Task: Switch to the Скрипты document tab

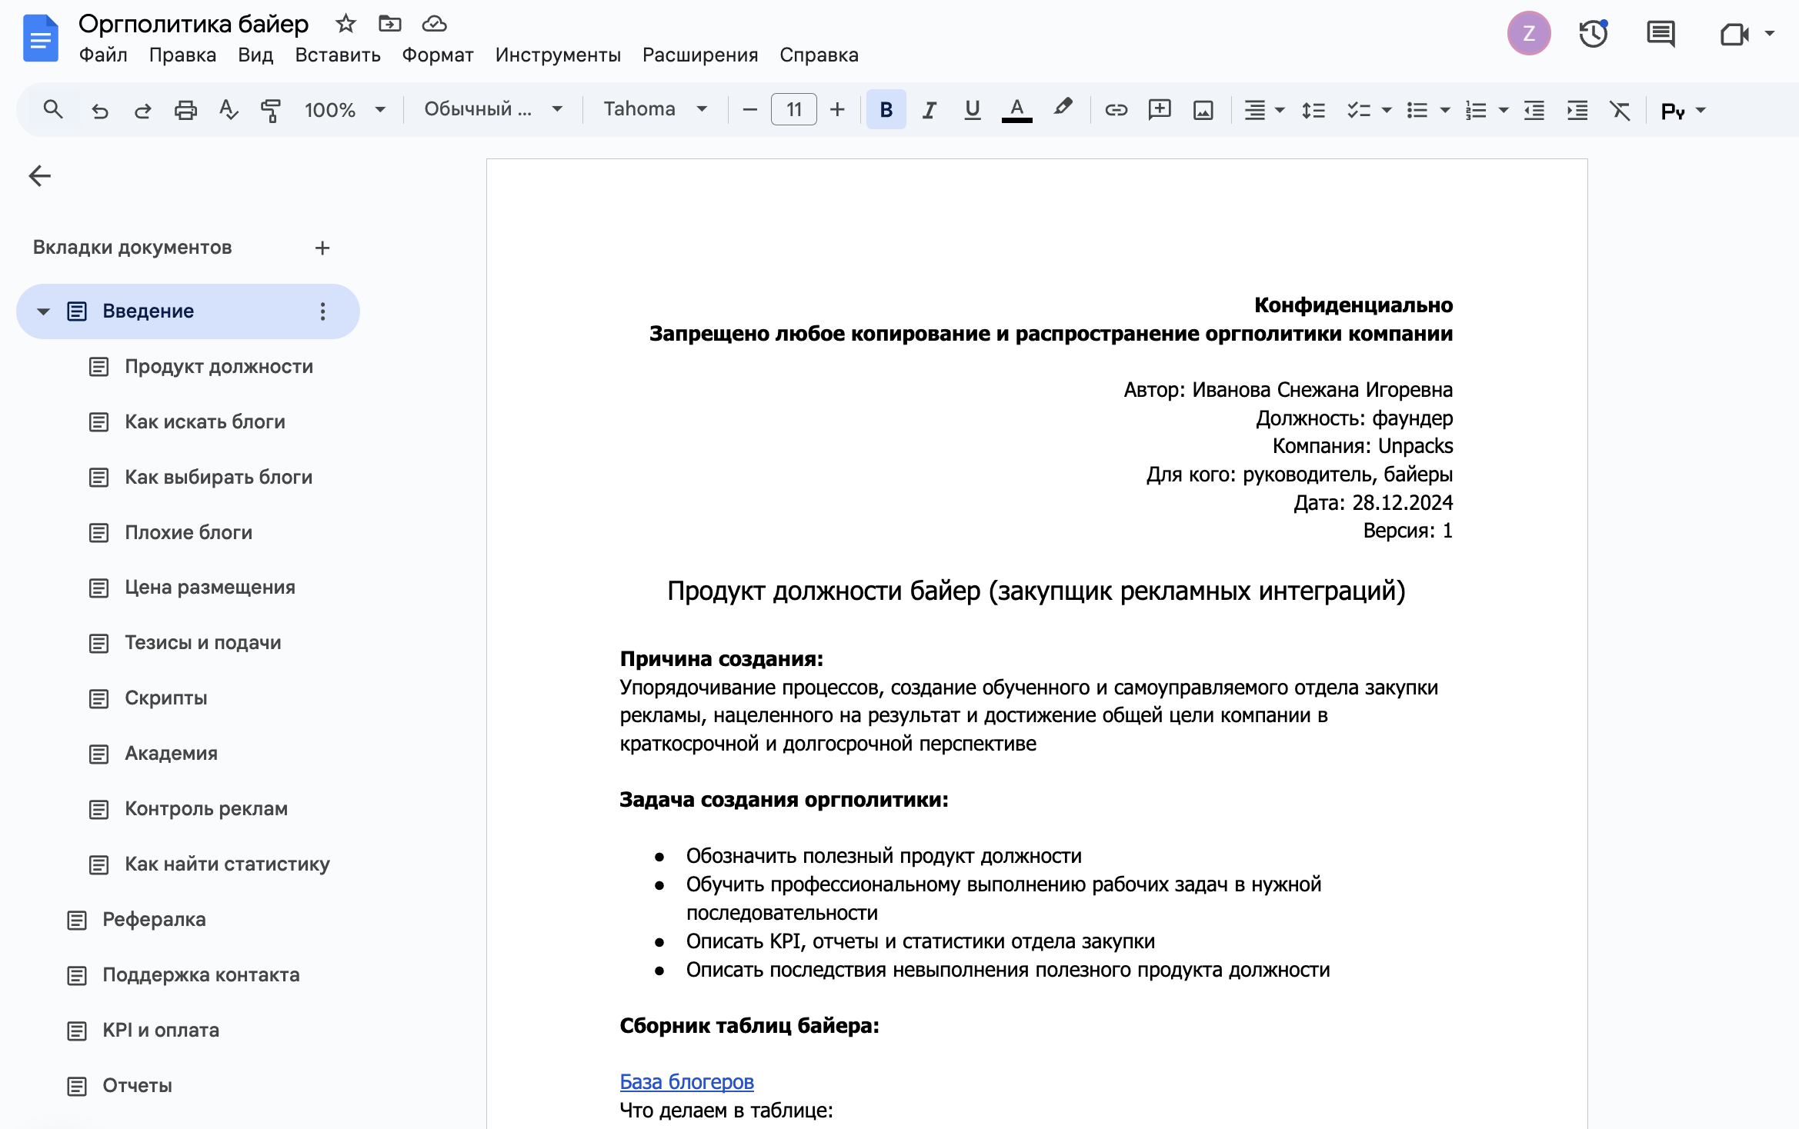Action: pyautogui.click(x=165, y=698)
